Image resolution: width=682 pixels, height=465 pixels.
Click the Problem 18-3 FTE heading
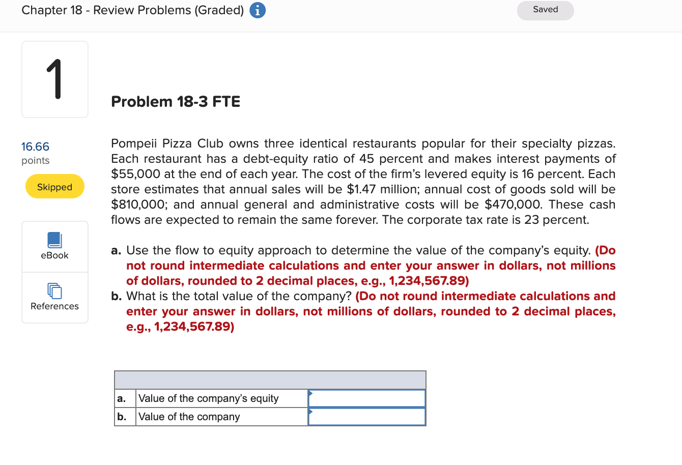pos(176,101)
